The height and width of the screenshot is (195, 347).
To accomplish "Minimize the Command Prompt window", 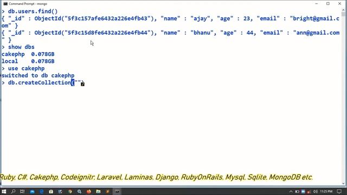I will pos(317,4).
